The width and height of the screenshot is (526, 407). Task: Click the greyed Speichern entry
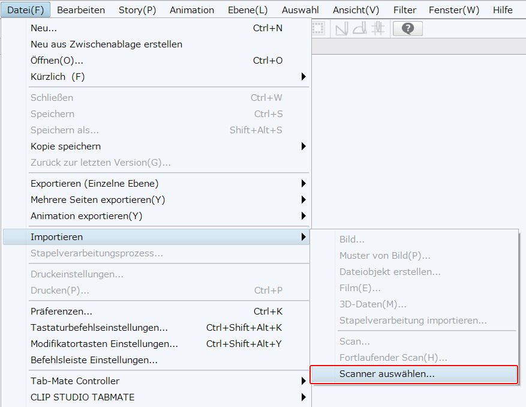tap(156, 114)
